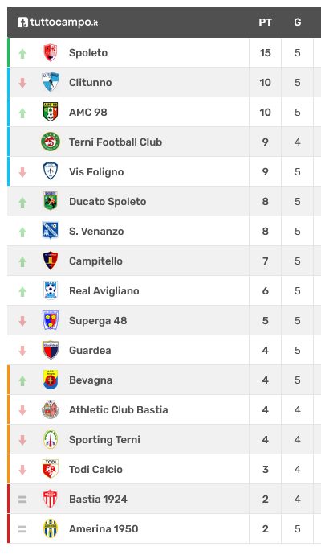Open the Ducato Spoleto crest
The image size is (321, 555).
click(x=51, y=201)
